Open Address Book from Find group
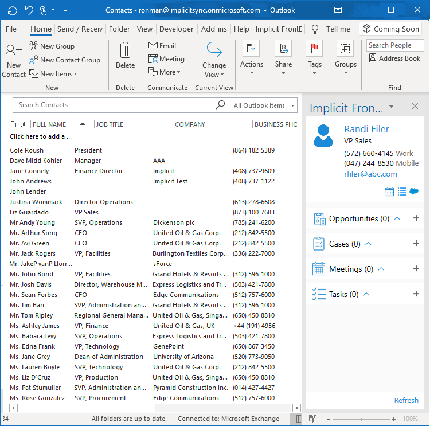 pyautogui.click(x=394, y=58)
